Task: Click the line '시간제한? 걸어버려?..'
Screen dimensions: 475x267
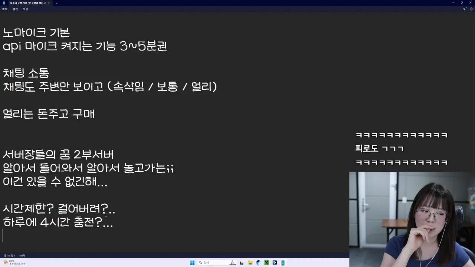Action: point(59,209)
